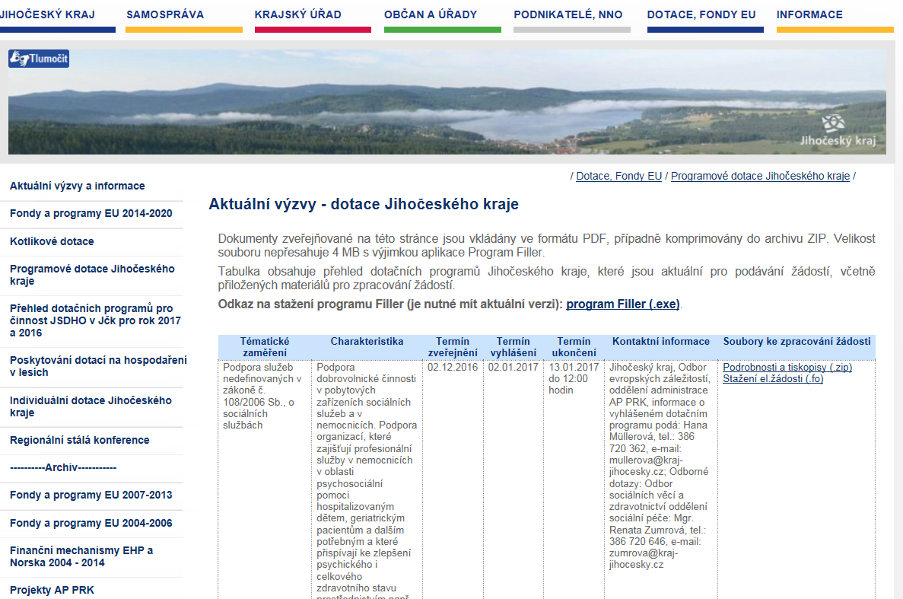The image size is (903, 599).
Task: Open the PODNIKATELÉ, NNO top menu
Action: (568, 15)
